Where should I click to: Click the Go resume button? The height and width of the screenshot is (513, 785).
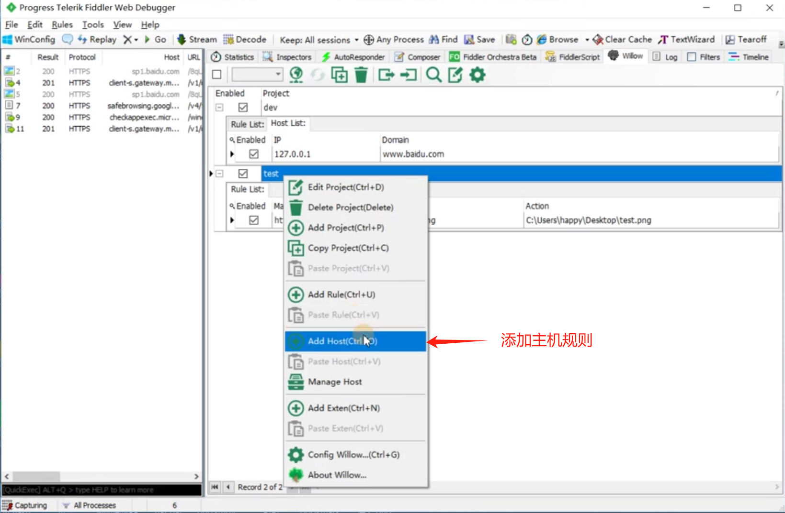pyautogui.click(x=155, y=40)
